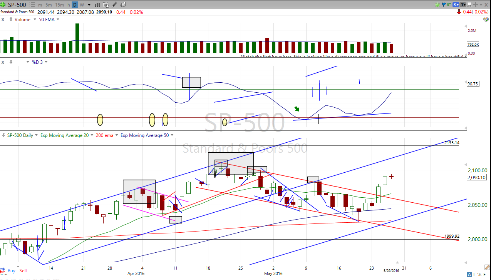Switch to the 5m timeframe
This screenshot has height=280, width=491.
click(49, 5)
